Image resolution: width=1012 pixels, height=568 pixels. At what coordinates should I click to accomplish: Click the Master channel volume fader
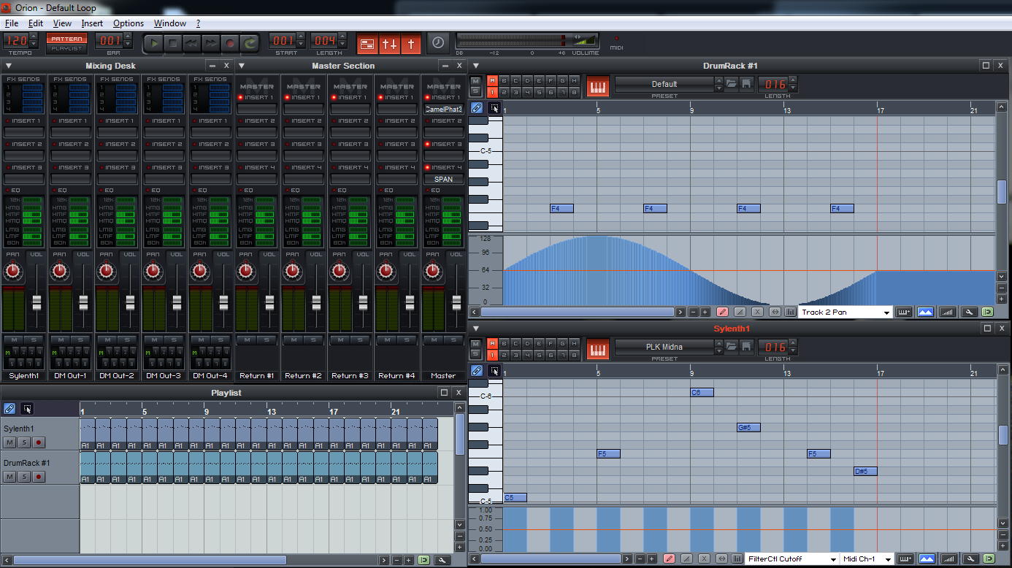[x=457, y=302]
